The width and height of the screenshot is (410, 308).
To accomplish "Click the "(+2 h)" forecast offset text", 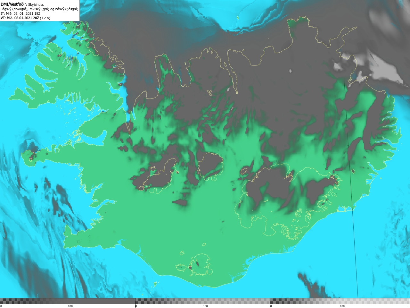I will coord(45,18).
